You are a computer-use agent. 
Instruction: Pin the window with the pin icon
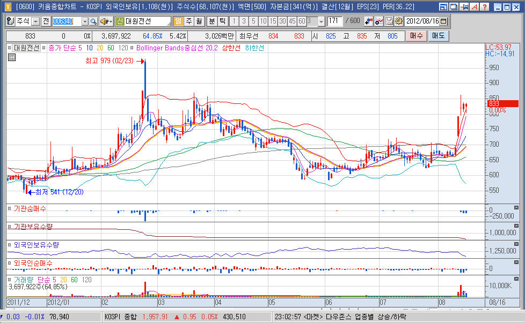[x=464, y=6]
